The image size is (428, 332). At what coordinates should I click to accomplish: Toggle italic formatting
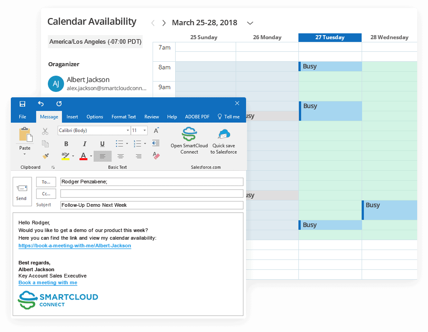coord(84,144)
